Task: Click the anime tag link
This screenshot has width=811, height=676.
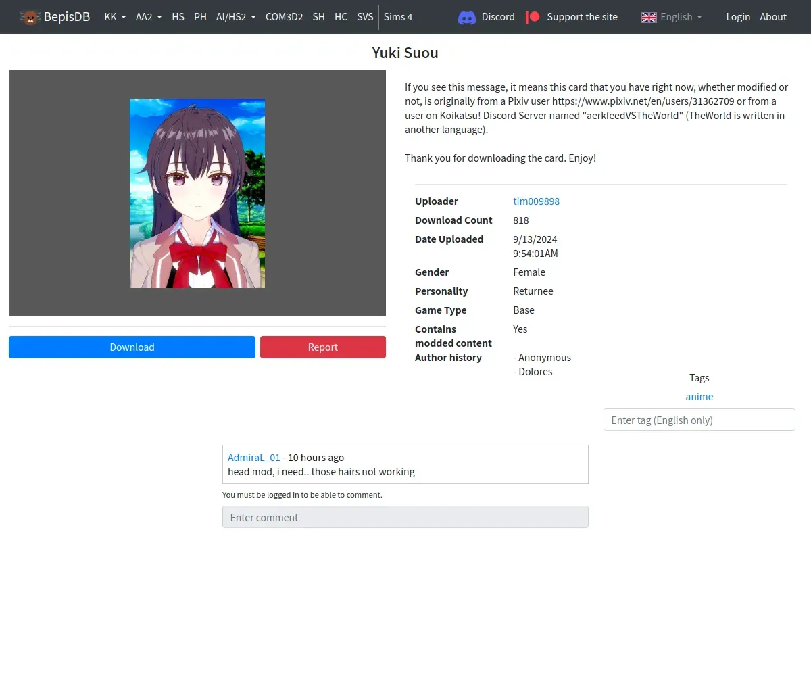Action: (699, 397)
